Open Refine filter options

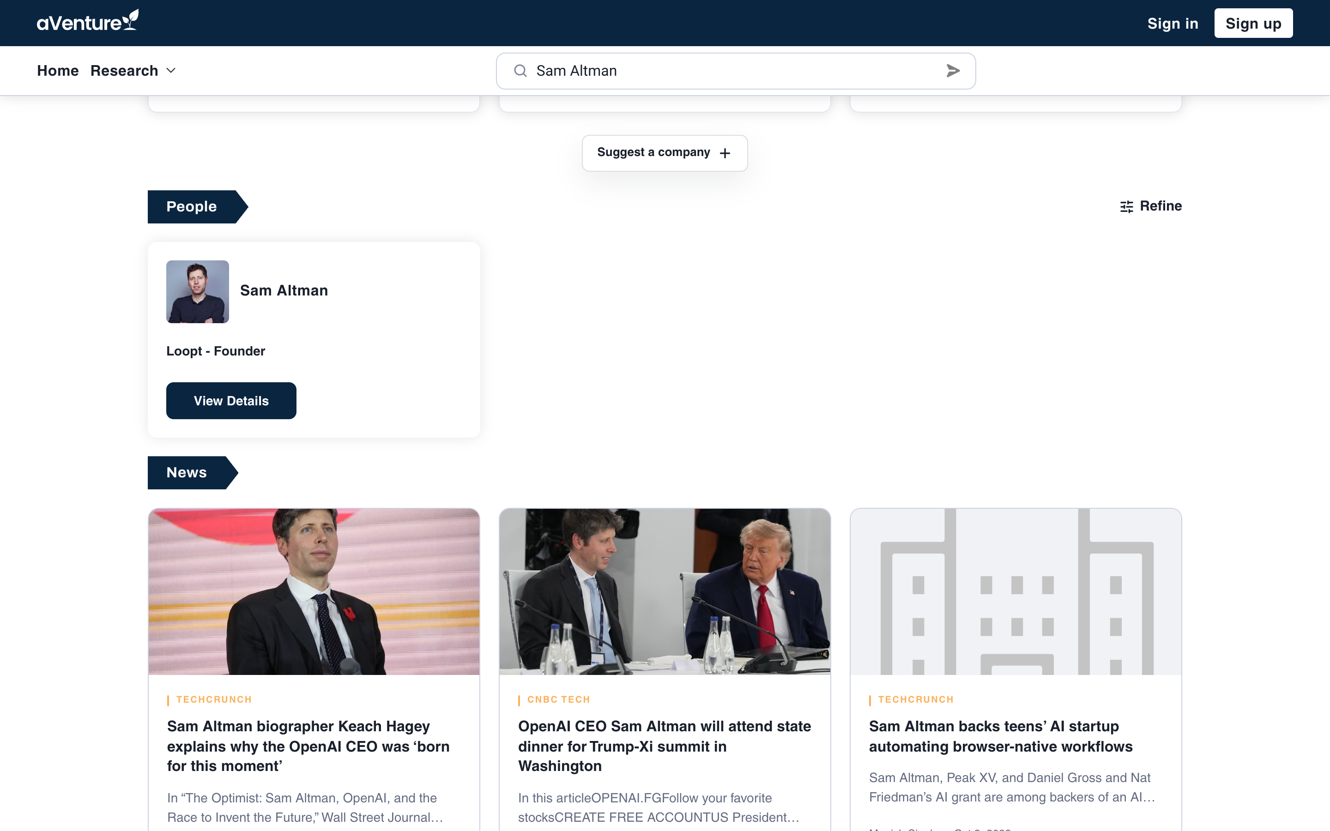click(1150, 206)
